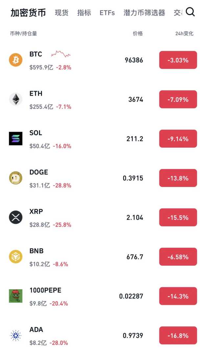The image size is (206, 355).
Task: Sort by the 价格 column header
Action: [138, 34]
